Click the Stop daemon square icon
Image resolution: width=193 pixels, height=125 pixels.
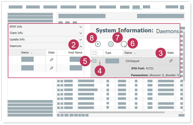coord(111,44)
